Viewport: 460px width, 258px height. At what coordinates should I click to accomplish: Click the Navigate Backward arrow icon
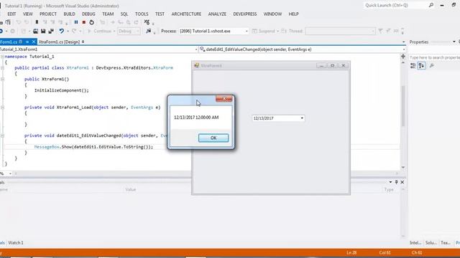(x=1, y=31)
